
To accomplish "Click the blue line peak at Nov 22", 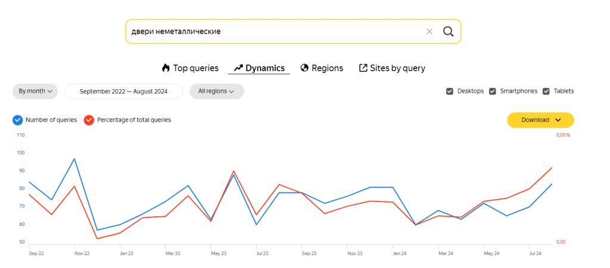I will click(x=74, y=159).
